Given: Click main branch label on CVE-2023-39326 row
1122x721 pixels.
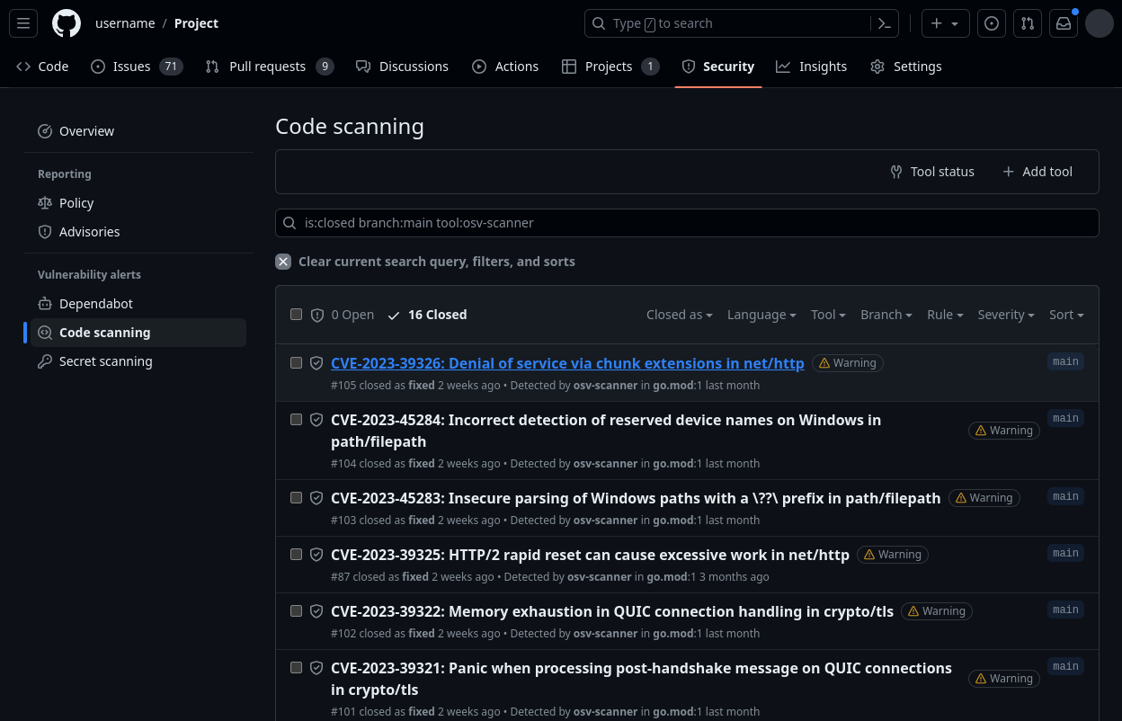Looking at the screenshot, I should pos(1065,361).
